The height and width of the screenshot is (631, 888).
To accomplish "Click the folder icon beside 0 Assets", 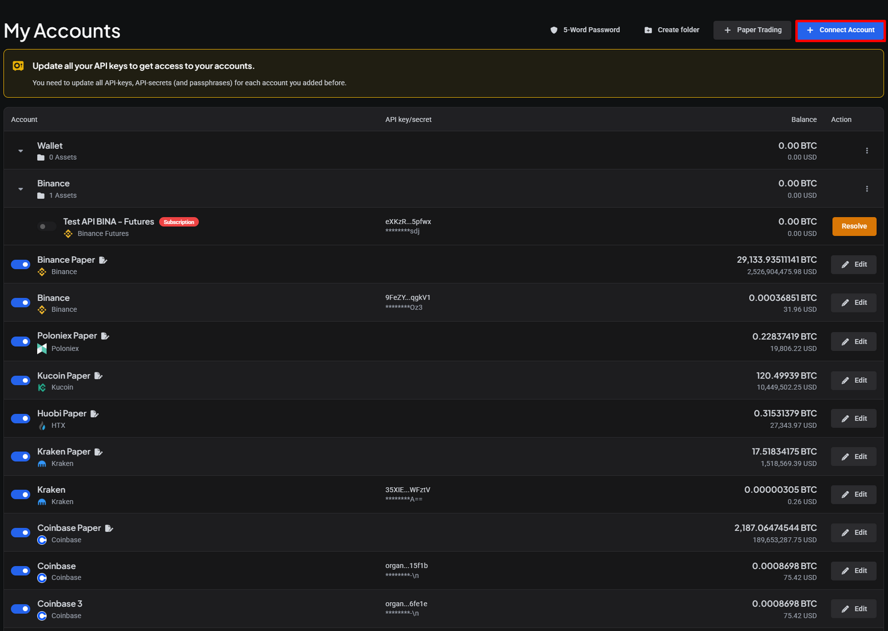I will [41, 158].
